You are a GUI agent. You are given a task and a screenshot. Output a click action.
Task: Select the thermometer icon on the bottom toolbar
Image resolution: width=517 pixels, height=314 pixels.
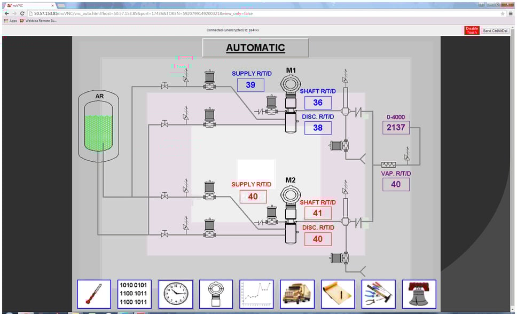(x=93, y=293)
